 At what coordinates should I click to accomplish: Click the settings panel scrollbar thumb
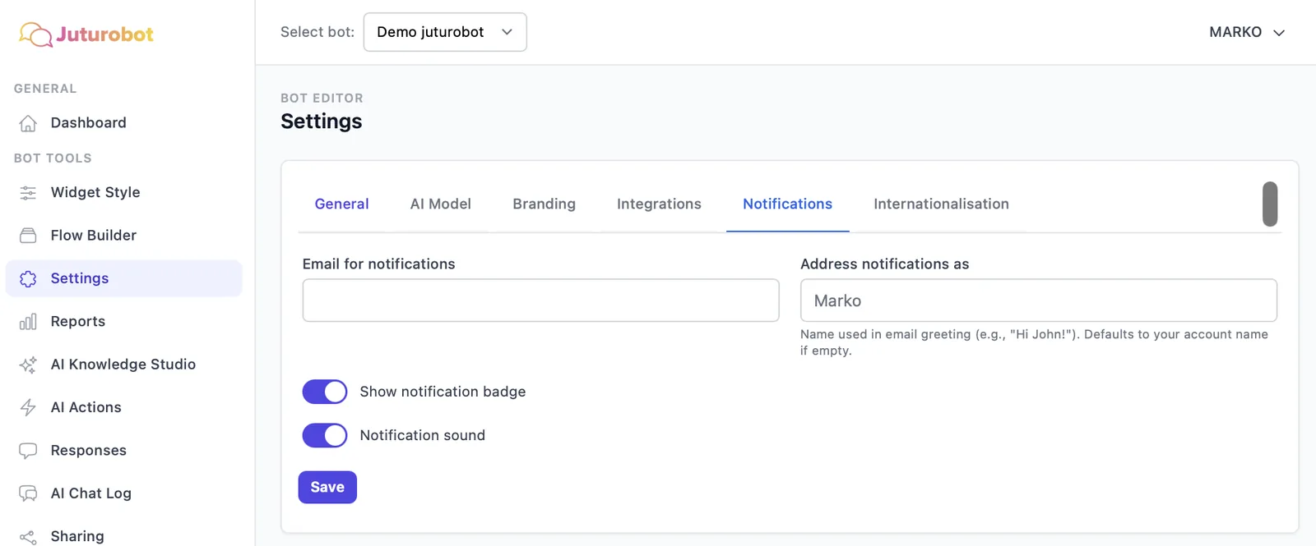[x=1270, y=204]
